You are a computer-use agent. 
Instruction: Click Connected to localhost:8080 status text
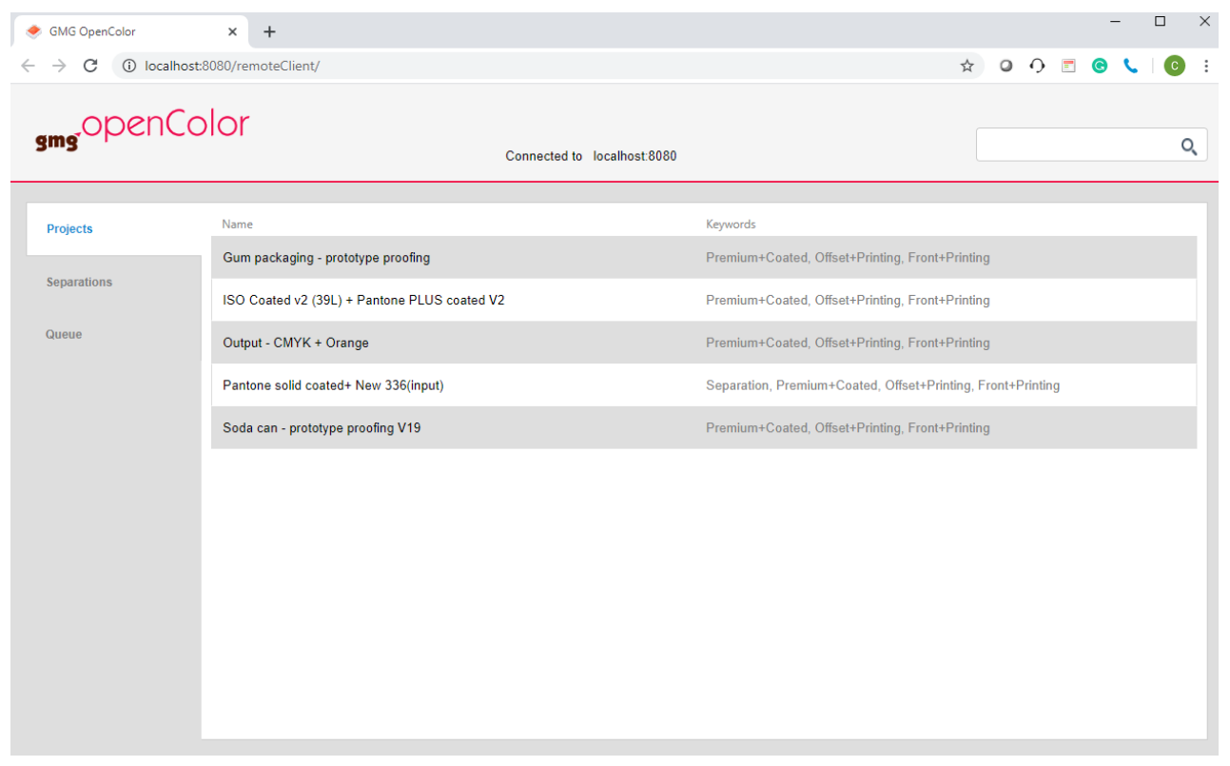click(591, 156)
